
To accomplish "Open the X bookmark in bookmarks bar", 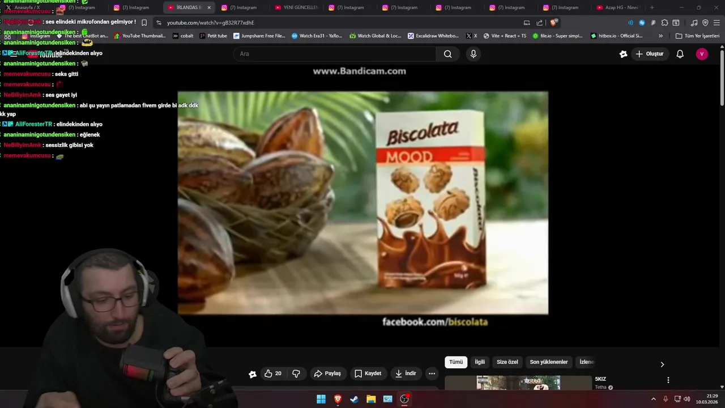I will click(x=471, y=36).
